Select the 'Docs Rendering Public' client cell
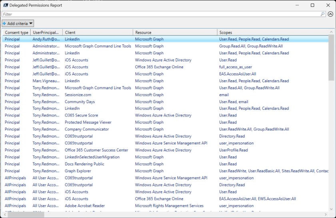The image size is (336, 218). 84,164
